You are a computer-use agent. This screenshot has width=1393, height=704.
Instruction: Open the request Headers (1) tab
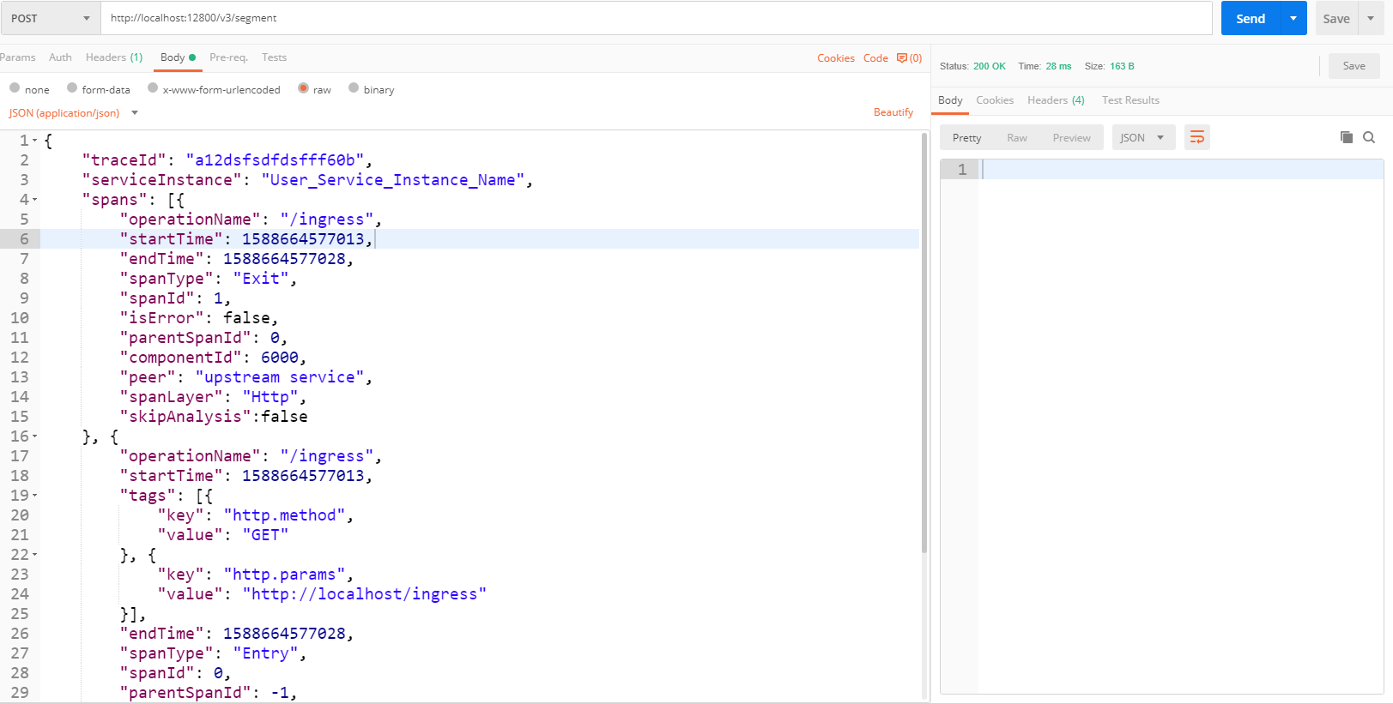pos(114,57)
